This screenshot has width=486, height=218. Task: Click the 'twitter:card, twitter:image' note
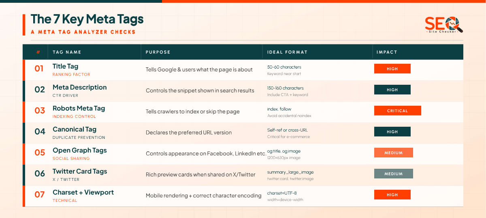click(290, 179)
